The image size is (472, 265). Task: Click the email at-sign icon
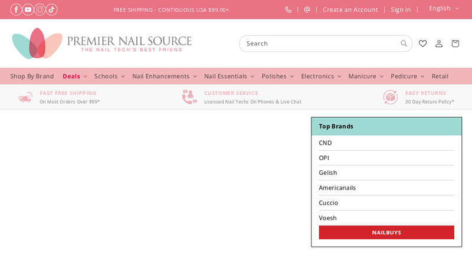[x=307, y=9]
